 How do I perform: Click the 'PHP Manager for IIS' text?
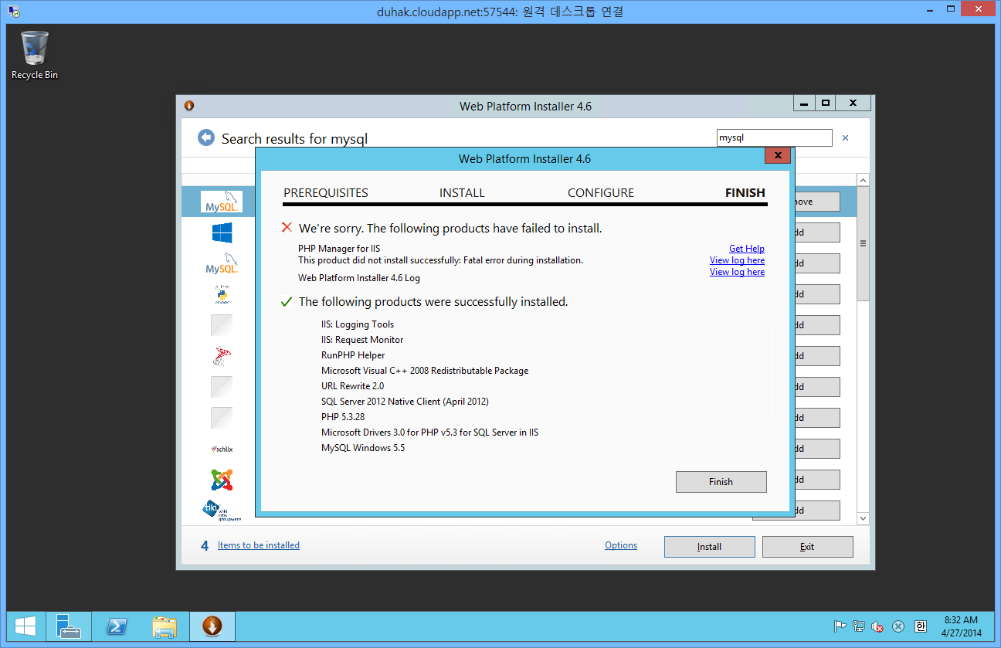339,249
